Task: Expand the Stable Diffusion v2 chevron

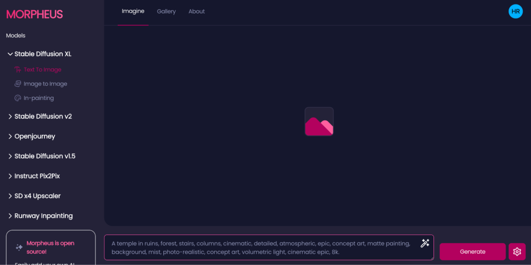Action: tap(10, 116)
